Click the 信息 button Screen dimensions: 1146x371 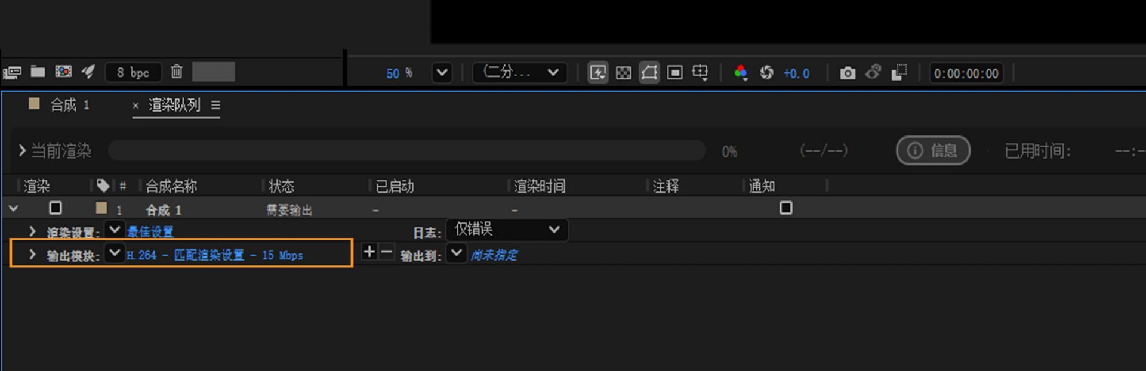point(933,150)
